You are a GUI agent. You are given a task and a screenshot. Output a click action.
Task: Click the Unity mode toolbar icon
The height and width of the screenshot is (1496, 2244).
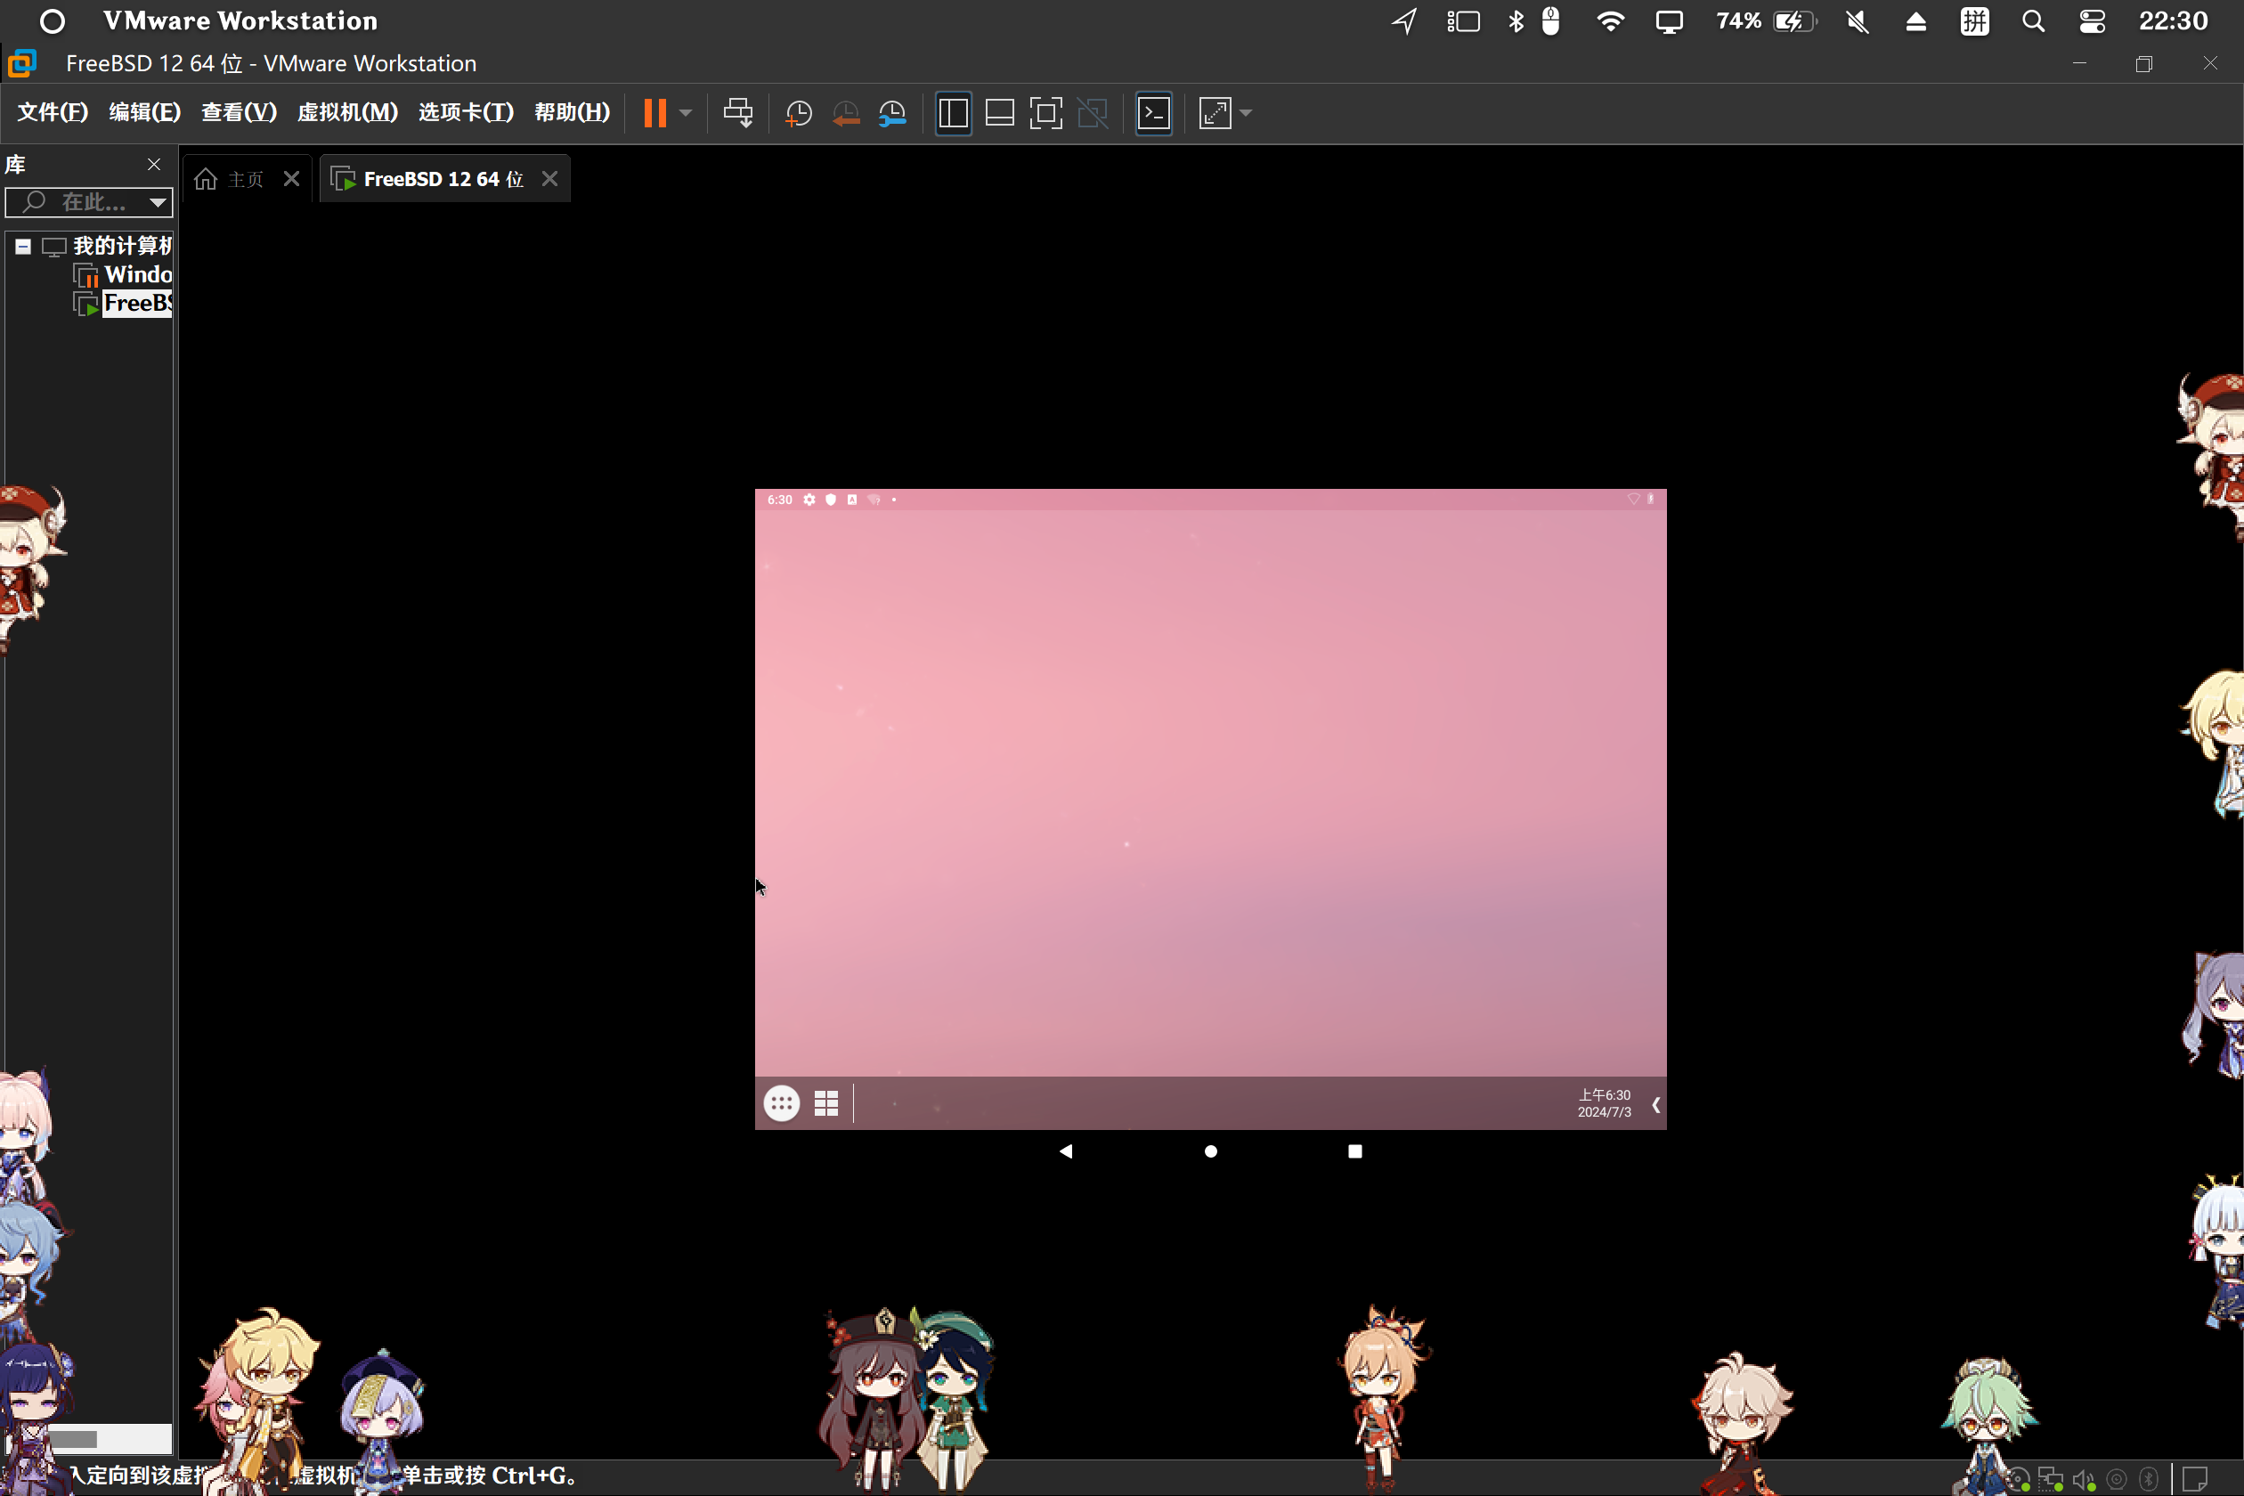point(1093,114)
